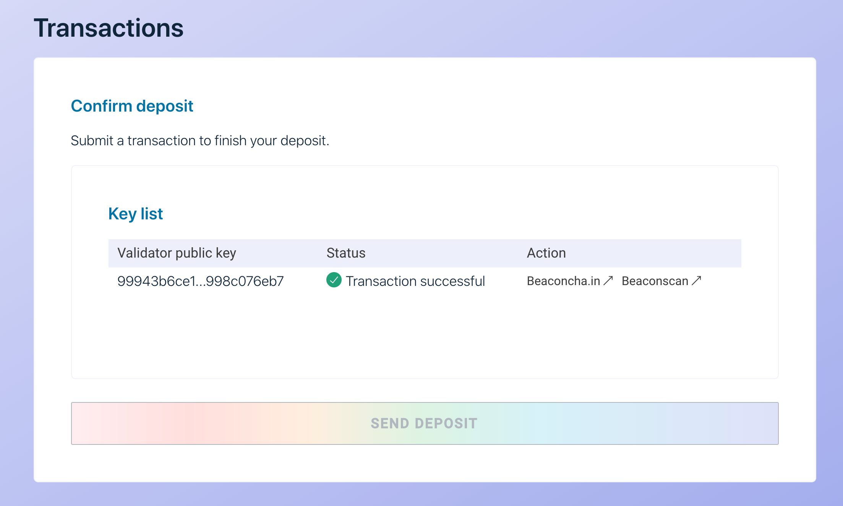Click the Status column header
The height and width of the screenshot is (506, 843).
click(346, 253)
